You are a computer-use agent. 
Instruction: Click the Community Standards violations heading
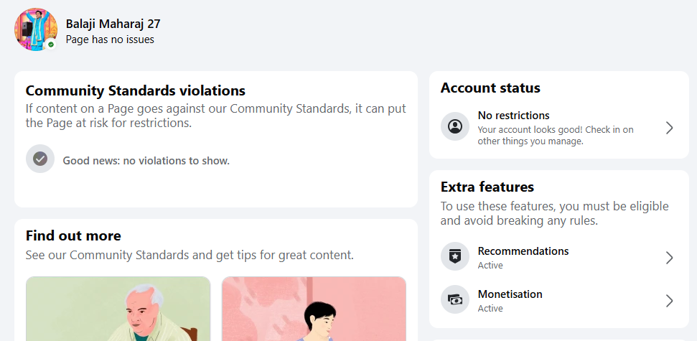[x=136, y=90]
